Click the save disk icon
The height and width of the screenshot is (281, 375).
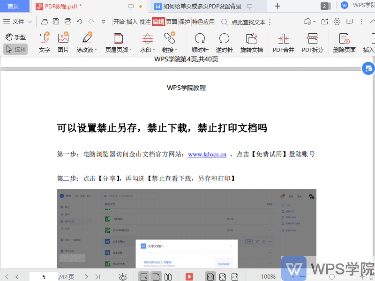point(56,22)
